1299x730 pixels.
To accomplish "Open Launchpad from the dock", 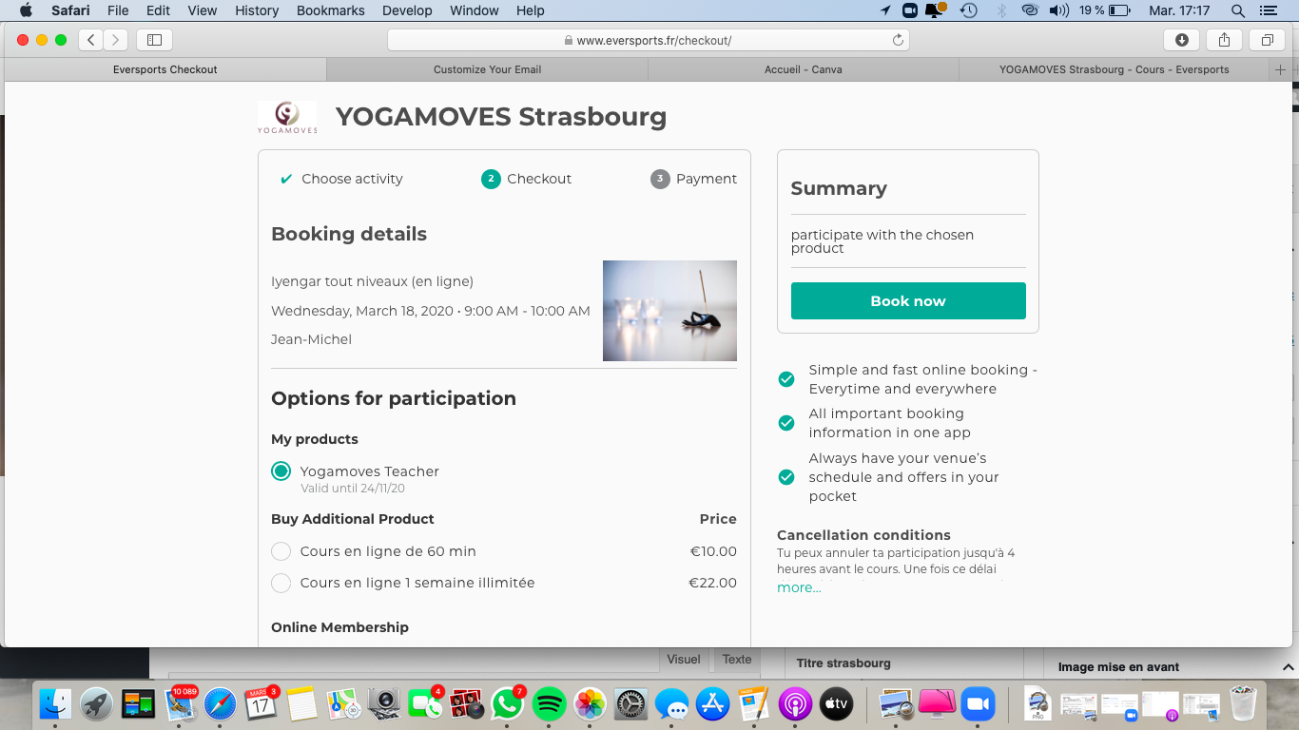I will (x=96, y=704).
